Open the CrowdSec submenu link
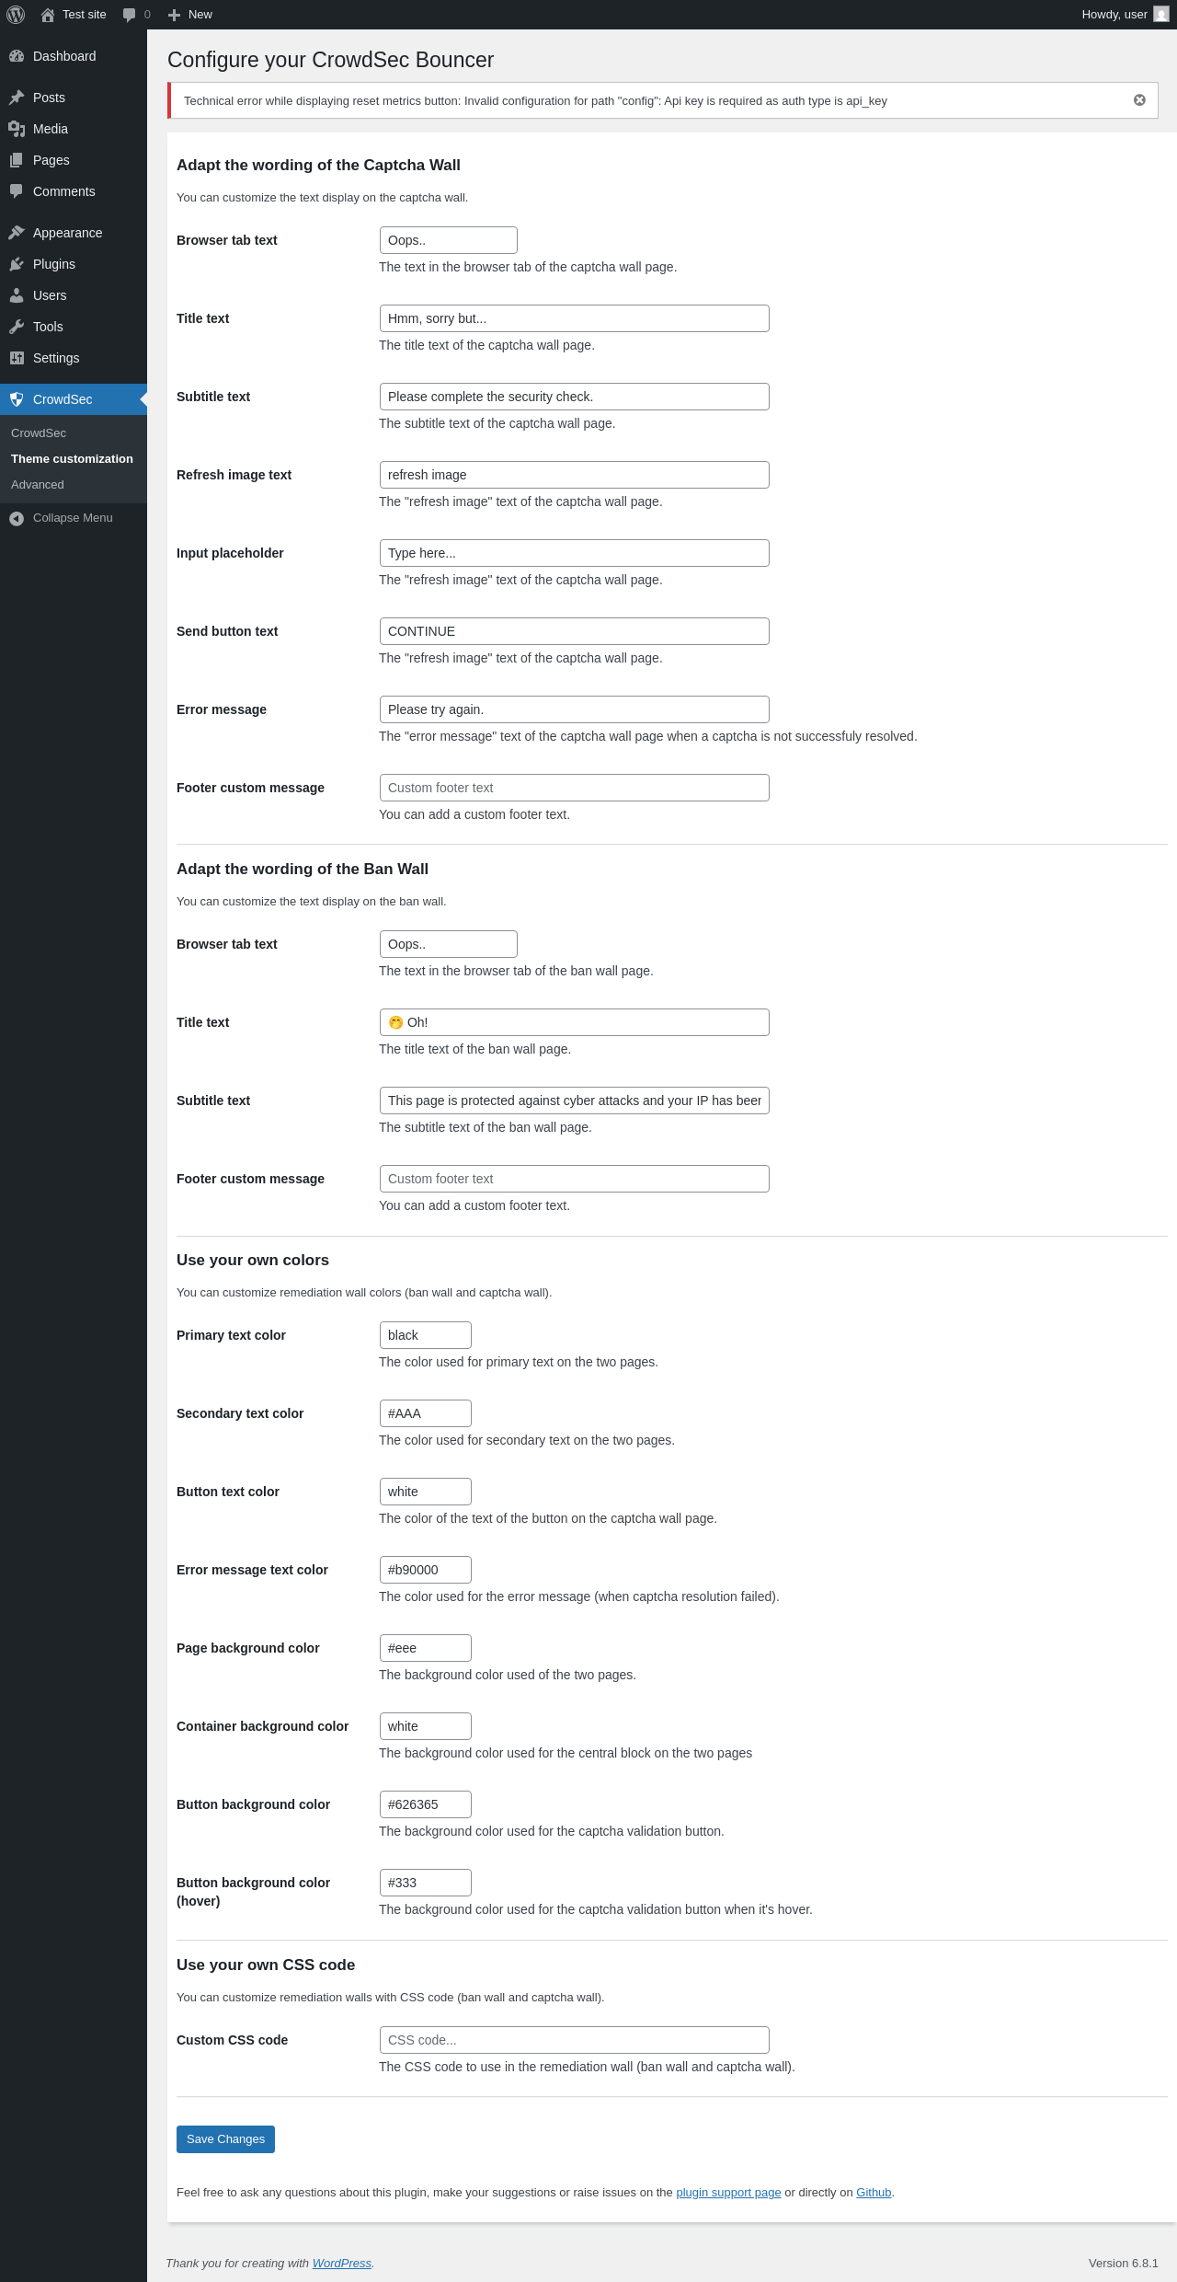The width and height of the screenshot is (1177, 2282). click(x=39, y=433)
